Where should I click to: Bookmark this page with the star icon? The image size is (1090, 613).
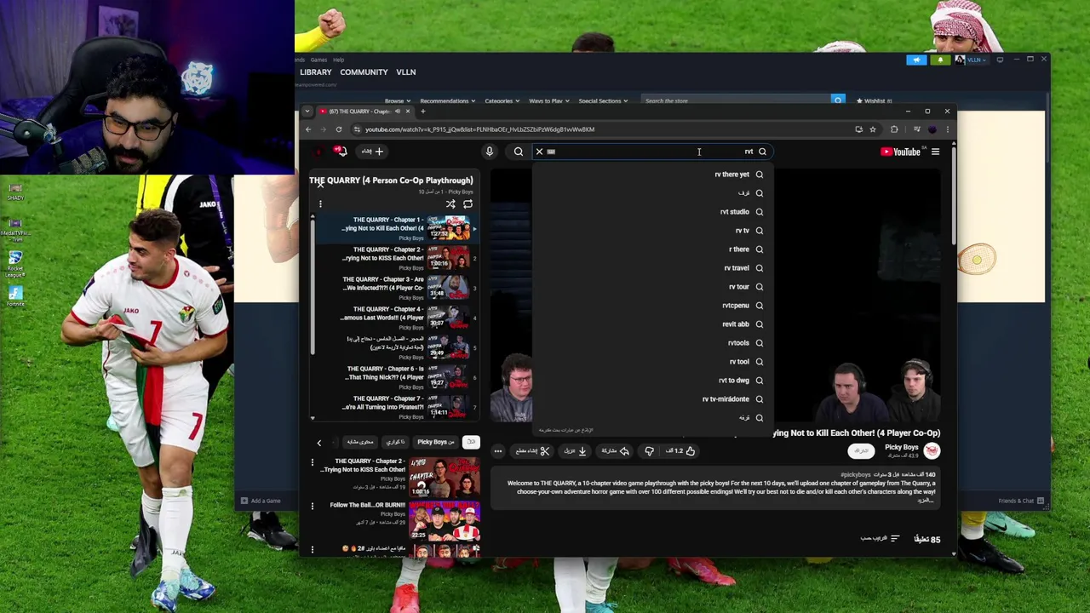click(873, 129)
